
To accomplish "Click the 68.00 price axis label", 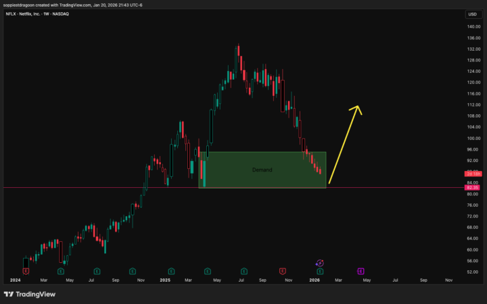I will click(x=473, y=228).
